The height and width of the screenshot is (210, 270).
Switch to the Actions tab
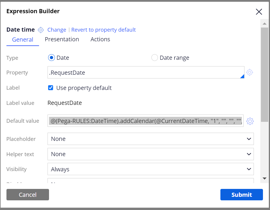[x=100, y=39]
